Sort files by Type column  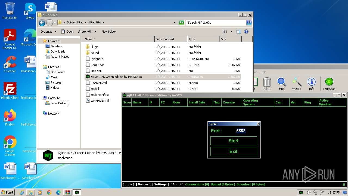203,39
